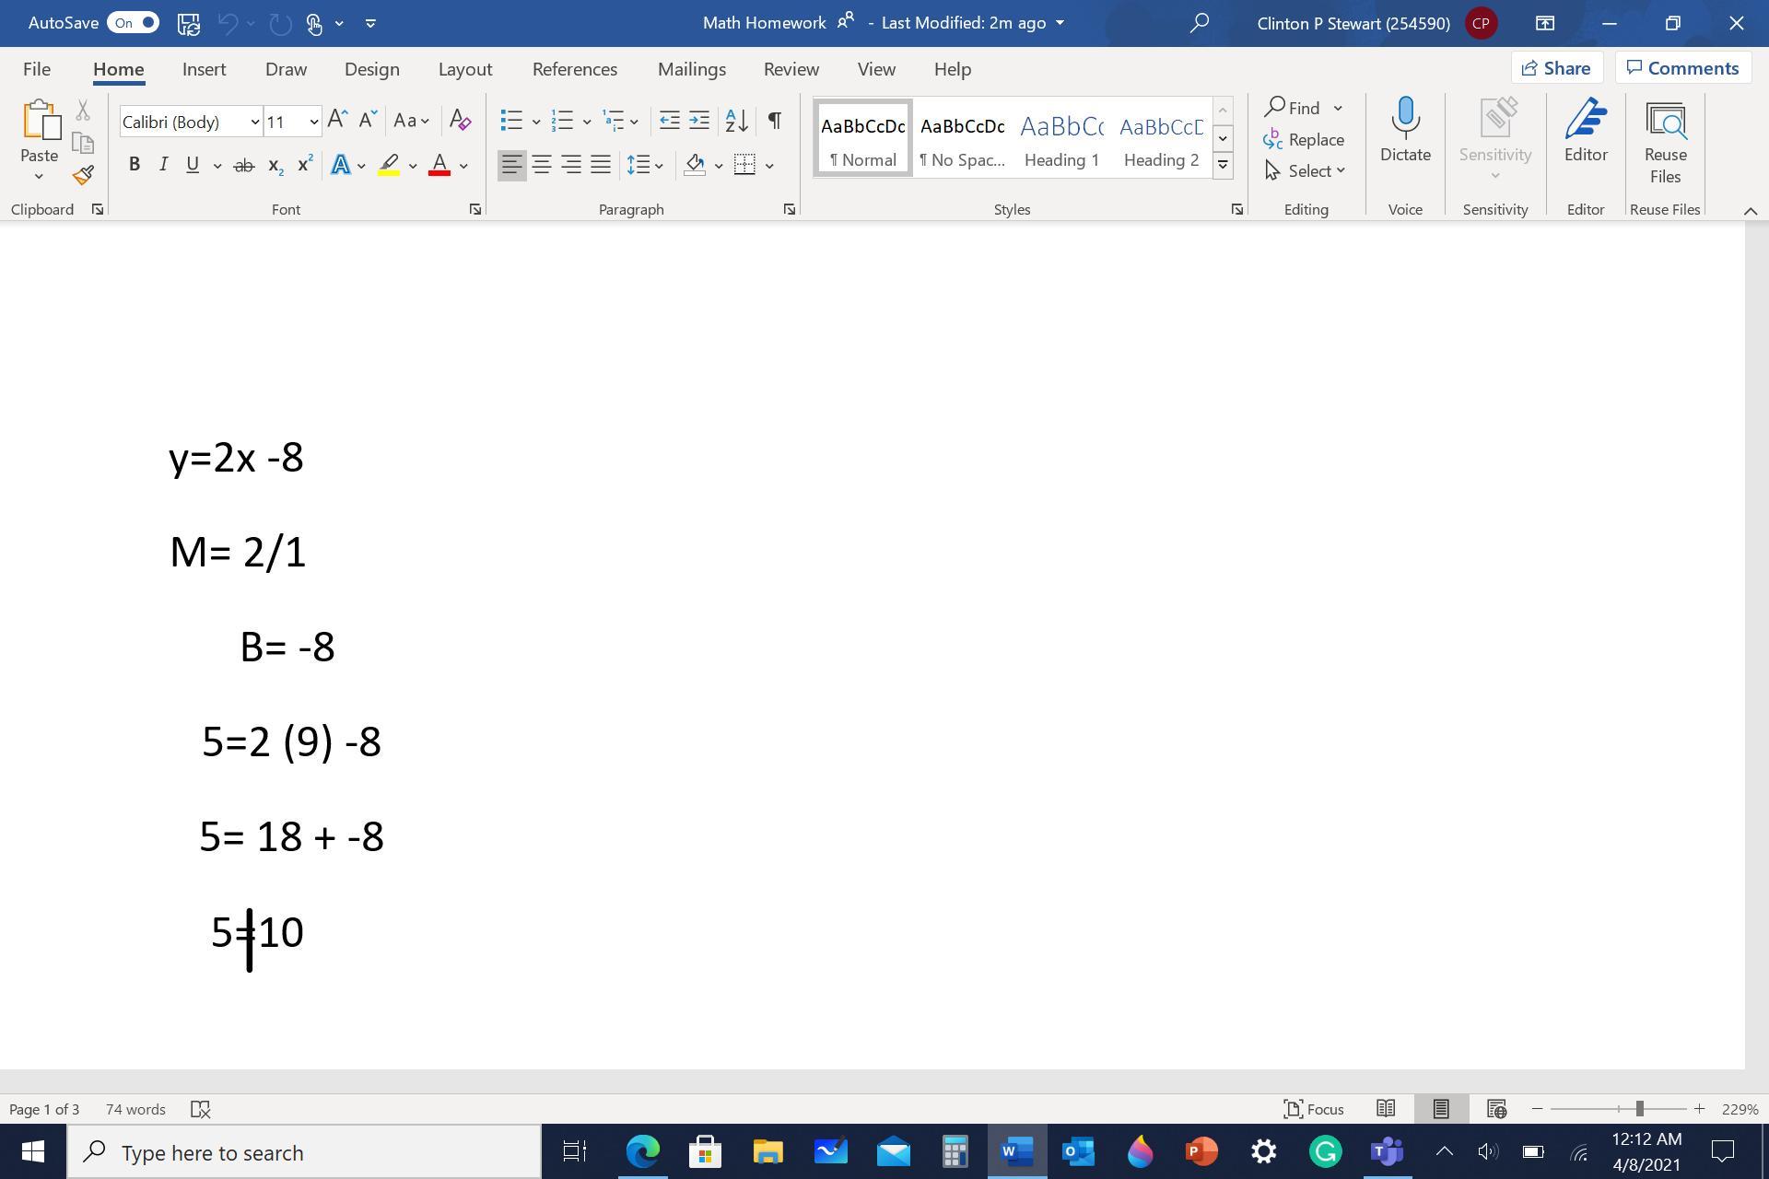Open the Editor pen icon
Screen dimensions: 1769x1179
point(1585,122)
